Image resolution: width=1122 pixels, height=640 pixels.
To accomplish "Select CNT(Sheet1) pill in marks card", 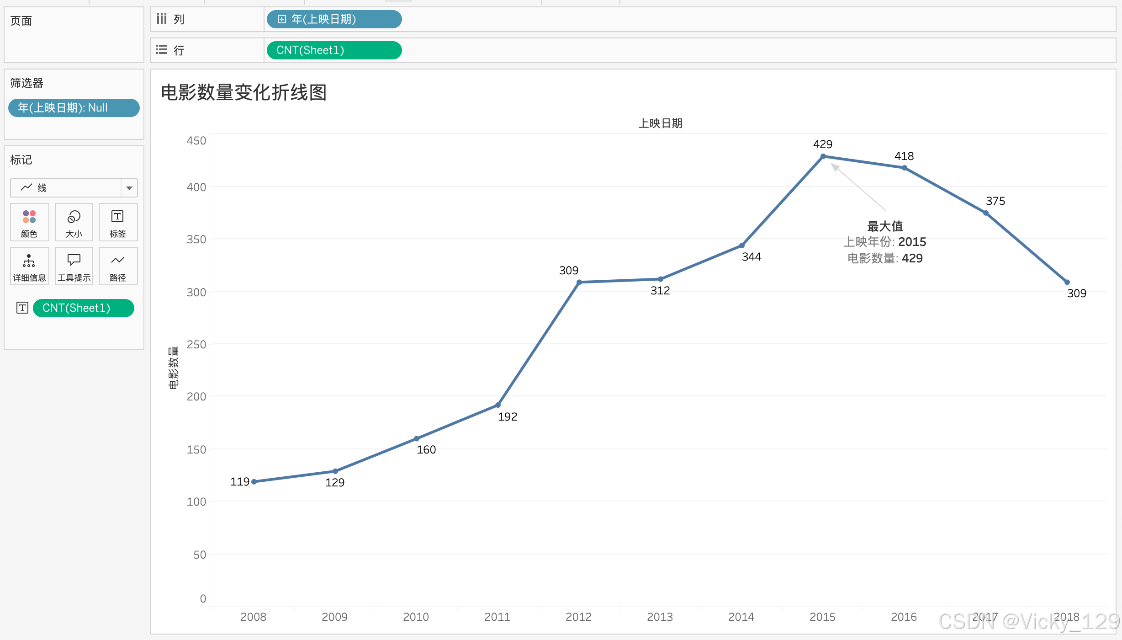I will click(83, 308).
